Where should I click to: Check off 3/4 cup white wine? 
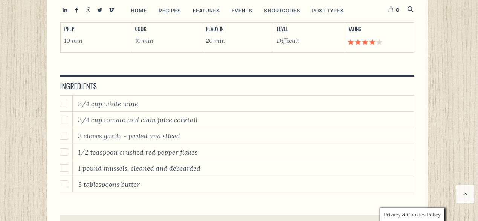pos(64,104)
